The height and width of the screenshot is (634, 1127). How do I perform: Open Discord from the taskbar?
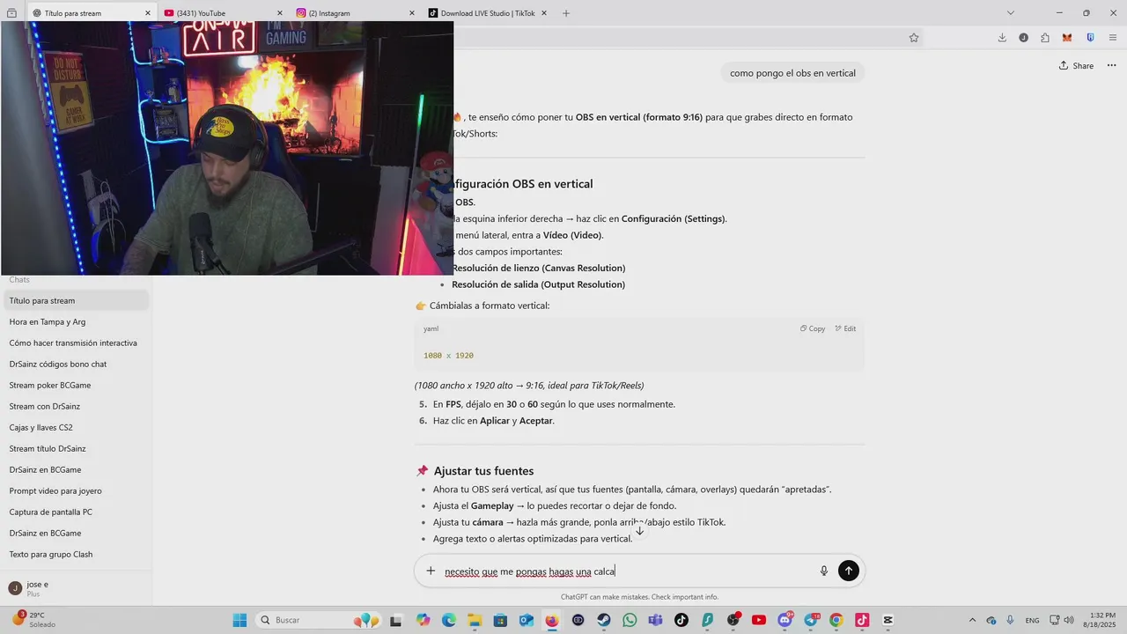pyautogui.click(x=784, y=620)
